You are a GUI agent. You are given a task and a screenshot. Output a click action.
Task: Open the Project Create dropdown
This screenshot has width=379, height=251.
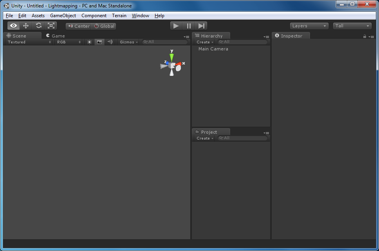(205, 138)
